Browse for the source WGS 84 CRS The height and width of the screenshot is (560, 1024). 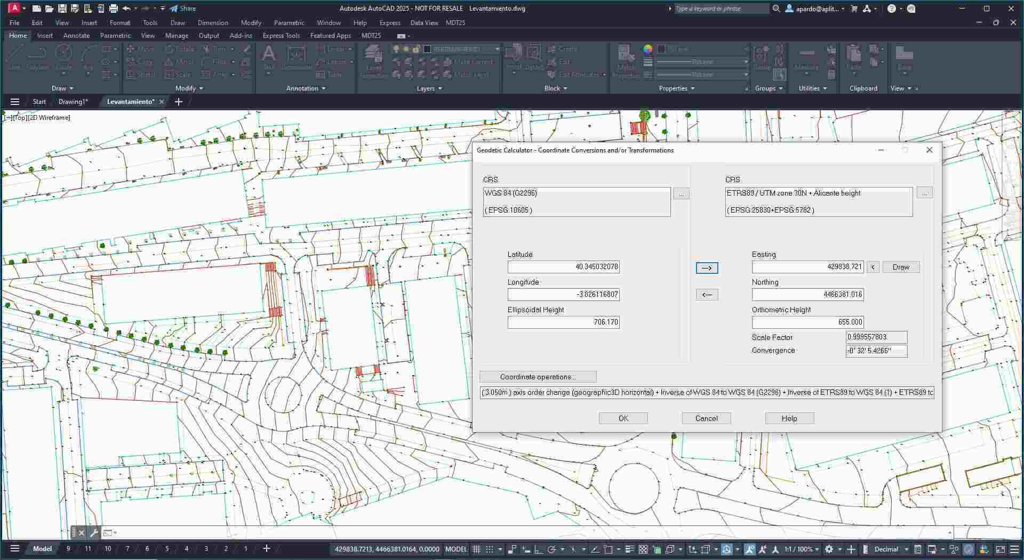point(681,193)
